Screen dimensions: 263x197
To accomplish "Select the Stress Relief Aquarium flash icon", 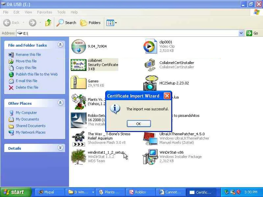I will (x=79, y=139).
